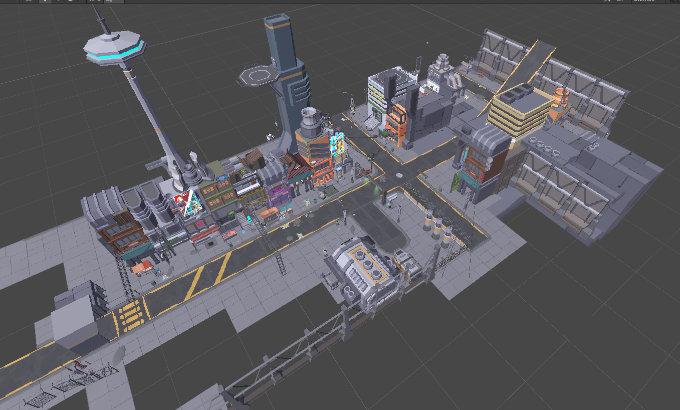Select the octagonal helipad platform
The height and width of the screenshot is (410, 680).
(x=259, y=76)
